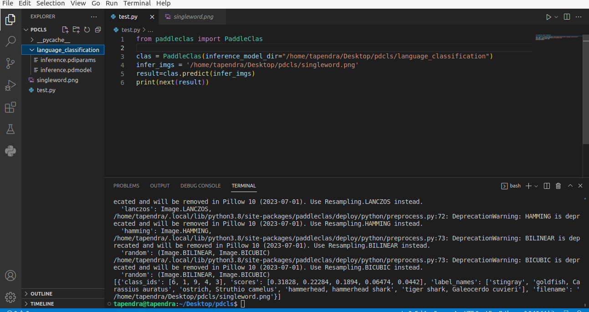Screen dimensions: 589x312
Task: Open the View menu
Action: tap(78, 3)
